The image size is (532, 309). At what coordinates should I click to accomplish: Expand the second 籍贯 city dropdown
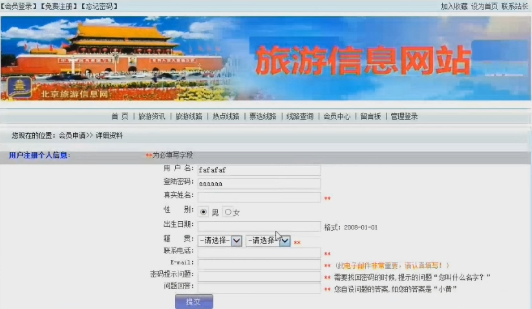[x=268, y=240]
